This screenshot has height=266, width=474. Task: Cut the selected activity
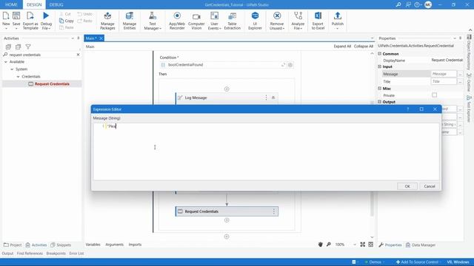click(65, 14)
